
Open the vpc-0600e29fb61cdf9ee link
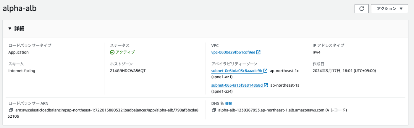tap(233, 52)
